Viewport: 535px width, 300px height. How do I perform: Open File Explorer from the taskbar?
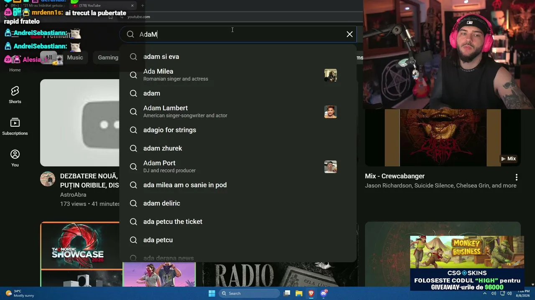(x=299, y=293)
